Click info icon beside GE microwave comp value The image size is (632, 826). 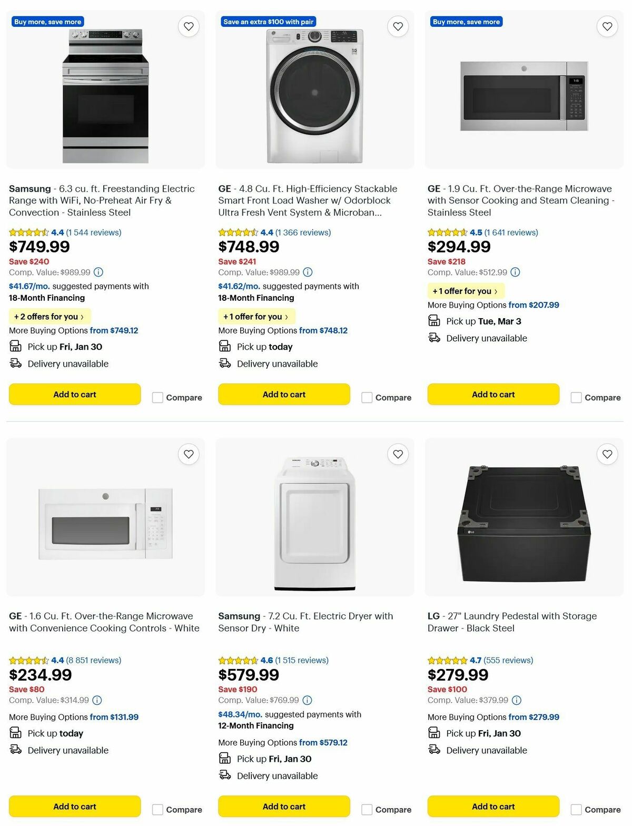(x=515, y=272)
